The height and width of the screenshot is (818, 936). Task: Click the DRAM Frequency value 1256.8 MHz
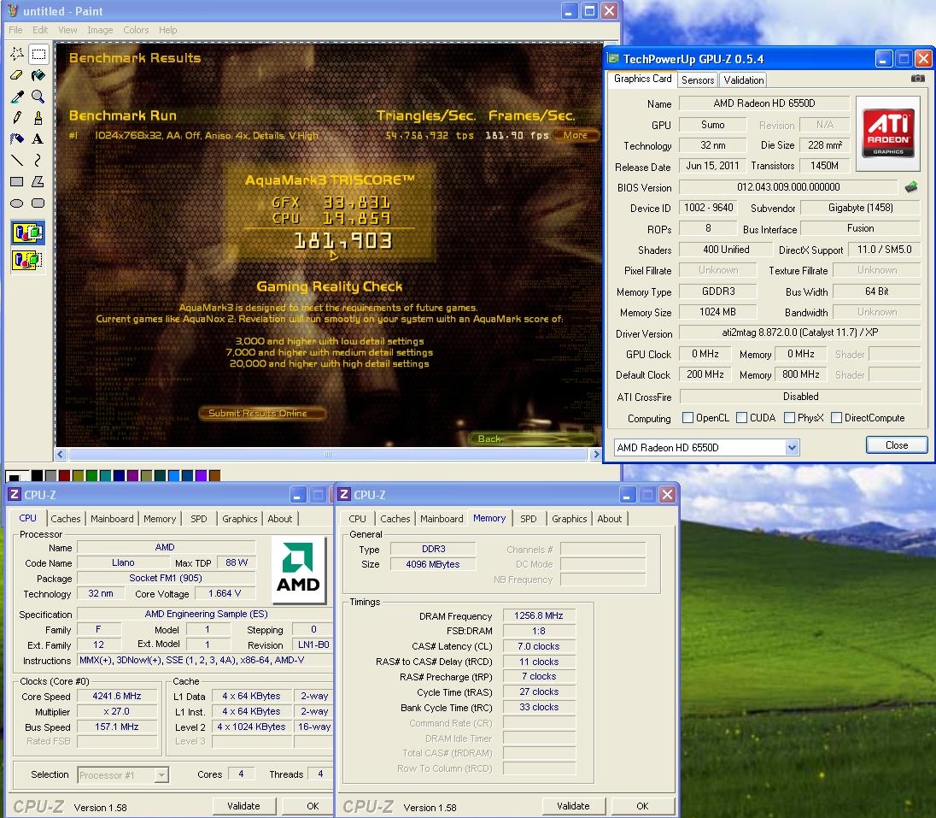(x=538, y=615)
